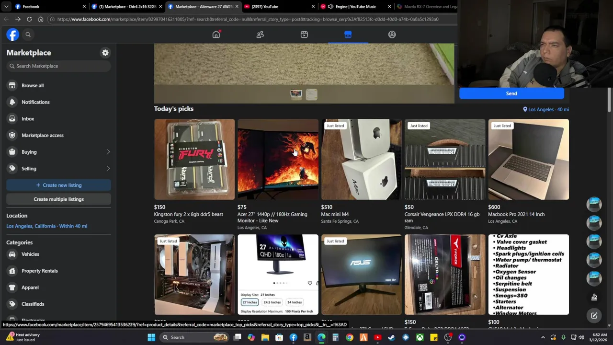Close the Marketplace Alienware tab
Screen dimensions: 613x345
pyautogui.click(x=237, y=7)
